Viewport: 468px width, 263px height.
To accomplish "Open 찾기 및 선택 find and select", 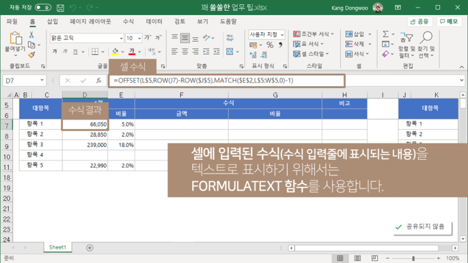I will [426, 45].
